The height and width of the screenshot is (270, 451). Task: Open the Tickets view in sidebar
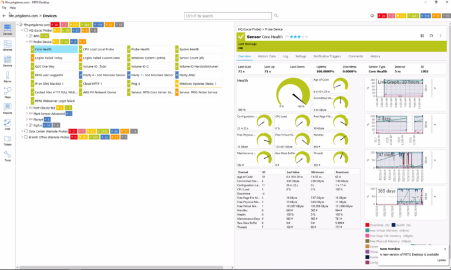8,140
